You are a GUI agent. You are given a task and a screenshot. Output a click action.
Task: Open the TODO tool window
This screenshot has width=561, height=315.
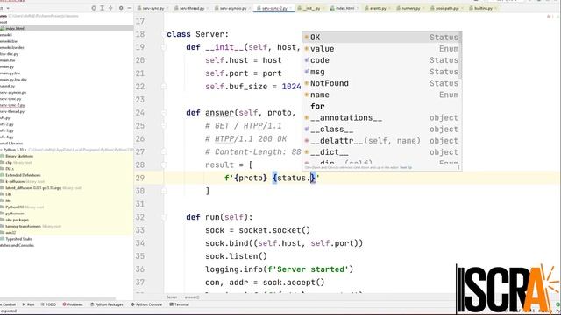coord(49,304)
